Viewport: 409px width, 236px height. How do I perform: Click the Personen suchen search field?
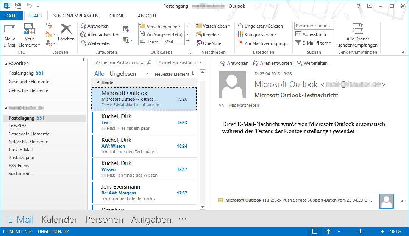coord(314,26)
